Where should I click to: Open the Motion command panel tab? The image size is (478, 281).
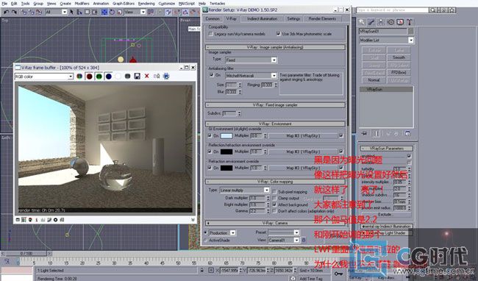click(x=390, y=21)
